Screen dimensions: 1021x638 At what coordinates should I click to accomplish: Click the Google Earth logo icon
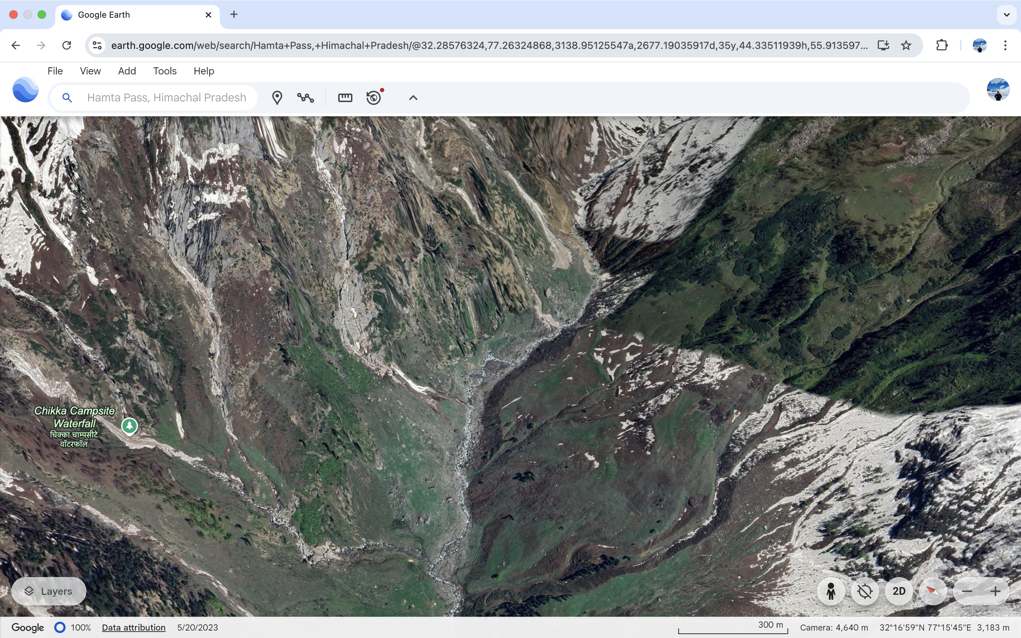click(x=25, y=89)
